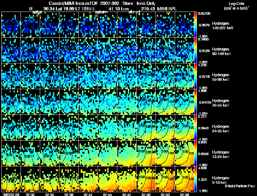
Task: Click the 0.1660 color scale value
Action: point(203,39)
